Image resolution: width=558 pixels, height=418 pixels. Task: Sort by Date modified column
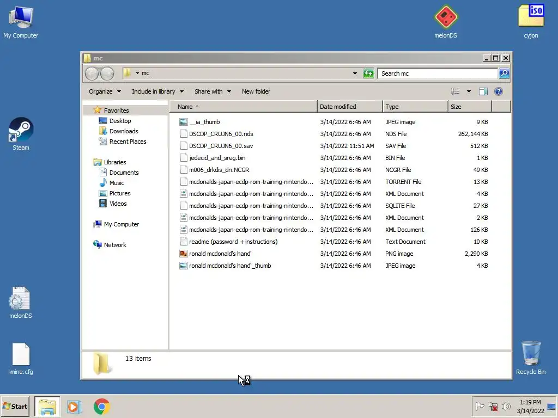pyautogui.click(x=350, y=107)
